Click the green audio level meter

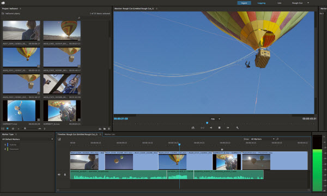click(317, 170)
